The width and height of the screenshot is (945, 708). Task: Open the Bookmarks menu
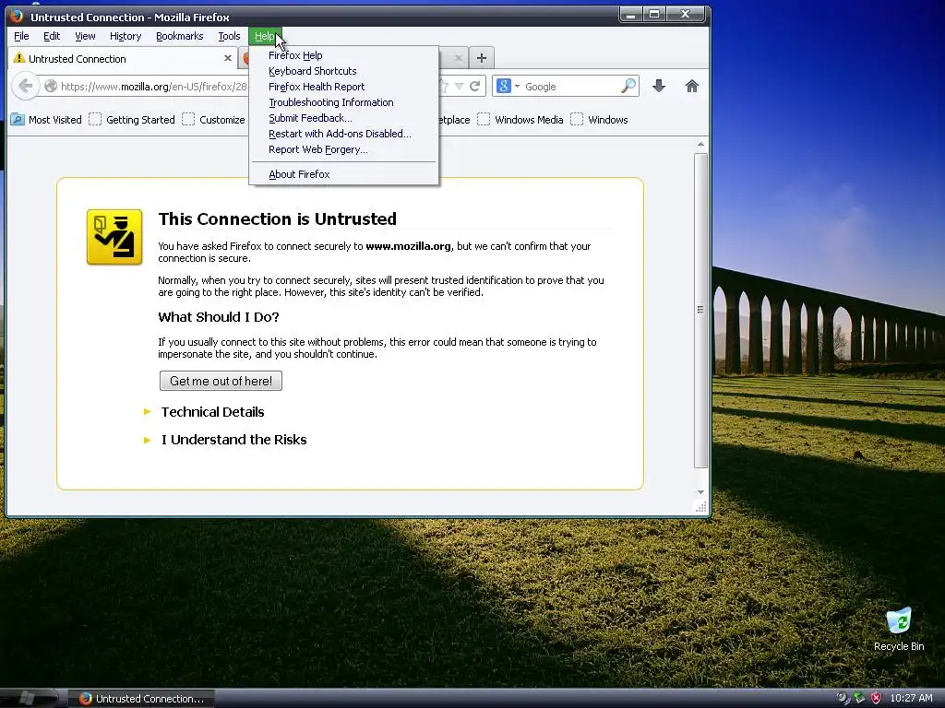pos(180,36)
